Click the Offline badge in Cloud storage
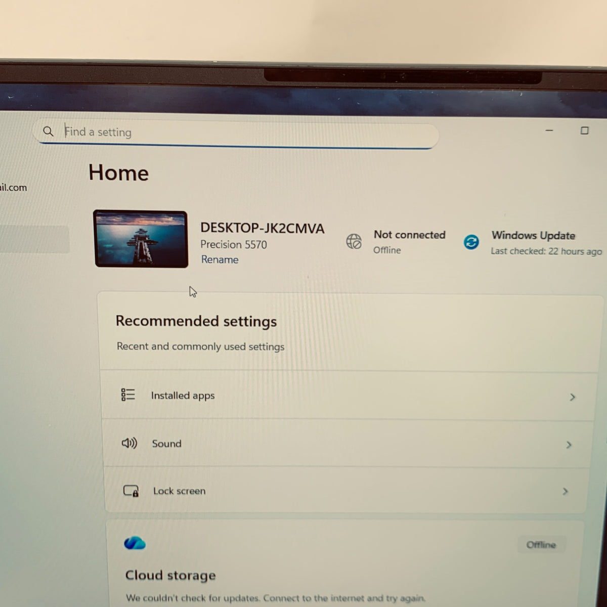The width and height of the screenshot is (607, 607). (x=541, y=545)
